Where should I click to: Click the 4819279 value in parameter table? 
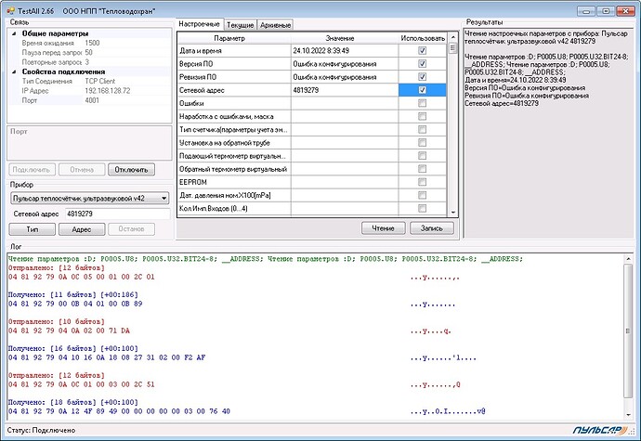(345, 90)
